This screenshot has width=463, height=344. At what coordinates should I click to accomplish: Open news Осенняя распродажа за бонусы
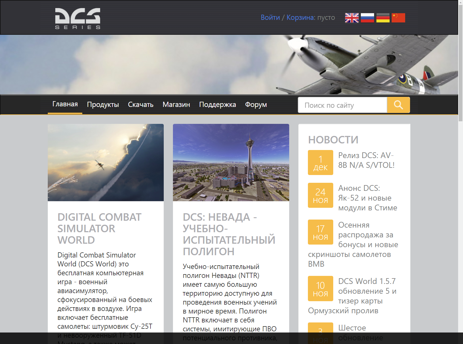coord(353,244)
